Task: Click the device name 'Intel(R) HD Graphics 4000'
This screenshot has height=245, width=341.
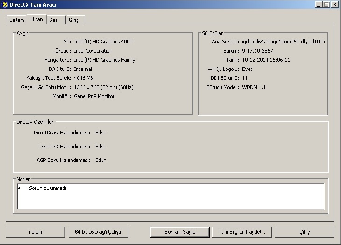Action: (x=103, y=42)
